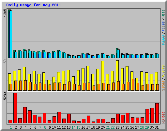The width and height of the screenshot is (167, 131).
Task: Click day 23 on the x-axis
Action: 117,127
